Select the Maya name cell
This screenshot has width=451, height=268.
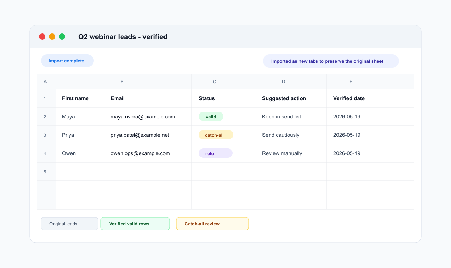pyautogui.click(x=80, y=117)
